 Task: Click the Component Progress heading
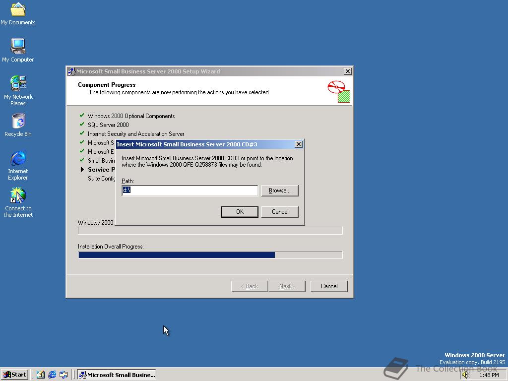(107, 84)
